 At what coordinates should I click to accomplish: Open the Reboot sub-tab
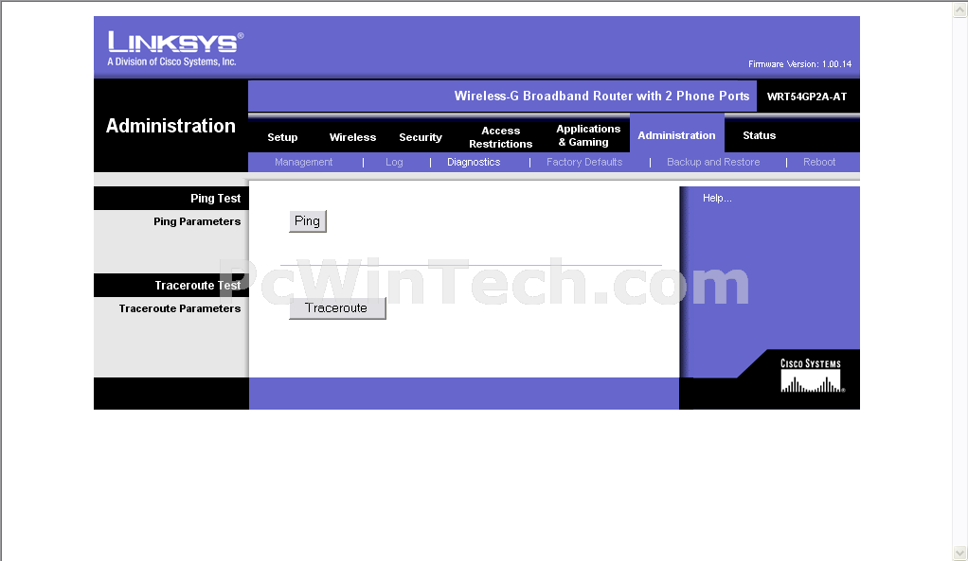[x=818, y=162]
